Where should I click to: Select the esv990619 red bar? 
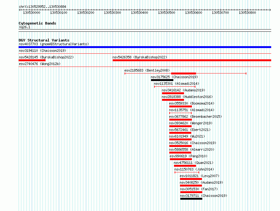(181, 159)
